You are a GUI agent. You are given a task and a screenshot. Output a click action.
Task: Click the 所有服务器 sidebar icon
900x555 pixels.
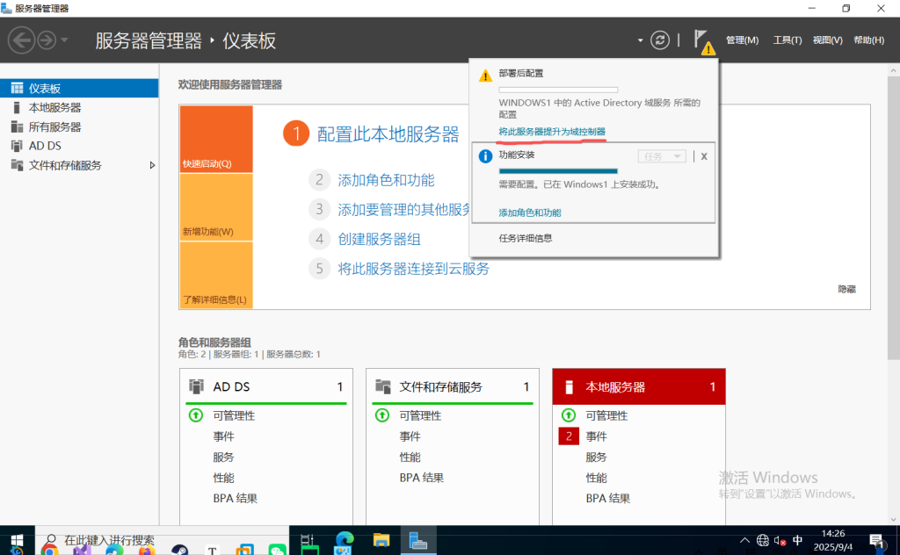pyautogui.click(x=17, y=126)
